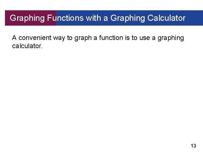The image size is (203, 152).
Task: Click the second 'Graphing' in the title banner
Action: 128,18
